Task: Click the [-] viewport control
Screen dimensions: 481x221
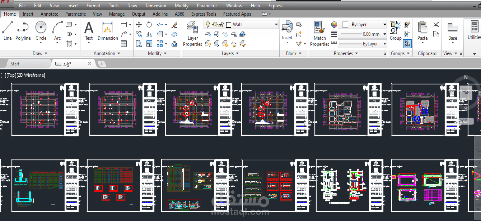Action: (x=3, y=75)
